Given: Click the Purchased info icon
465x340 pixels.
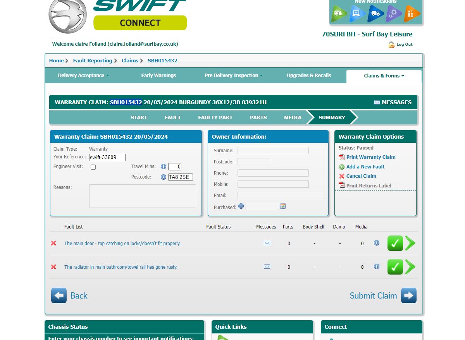Looking at the screenshot, I should [241, 206].
